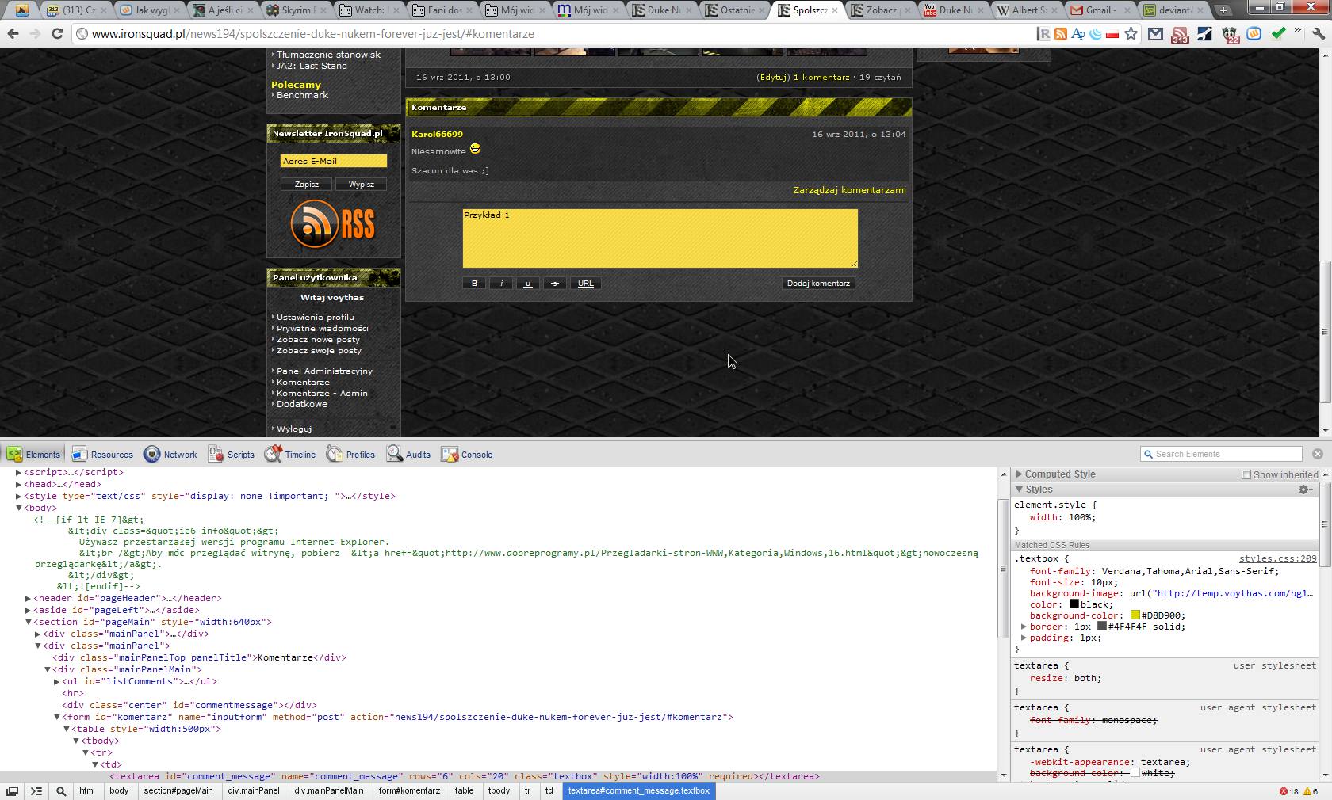Open the Styles pane gear options menu
1332x800 pixels.
point(1305,490)
